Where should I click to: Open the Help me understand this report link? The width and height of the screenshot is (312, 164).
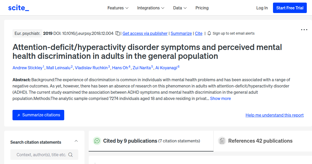(x=275, y=115)
